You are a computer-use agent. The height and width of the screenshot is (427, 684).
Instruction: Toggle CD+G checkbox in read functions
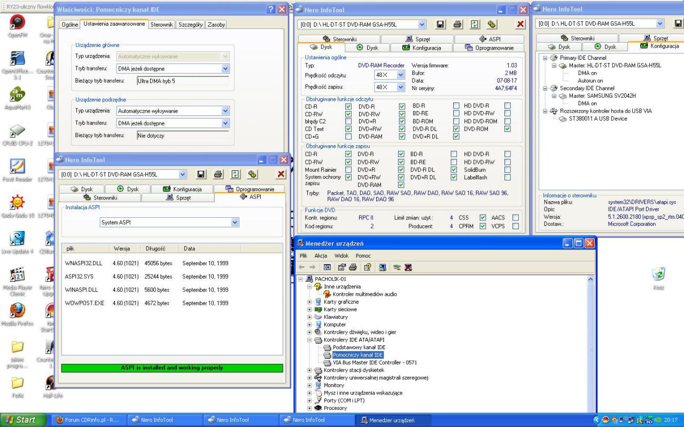click(x=348, y=136)
